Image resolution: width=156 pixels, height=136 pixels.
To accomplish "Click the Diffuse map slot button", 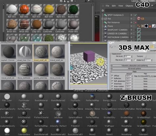I will [145, 76].
